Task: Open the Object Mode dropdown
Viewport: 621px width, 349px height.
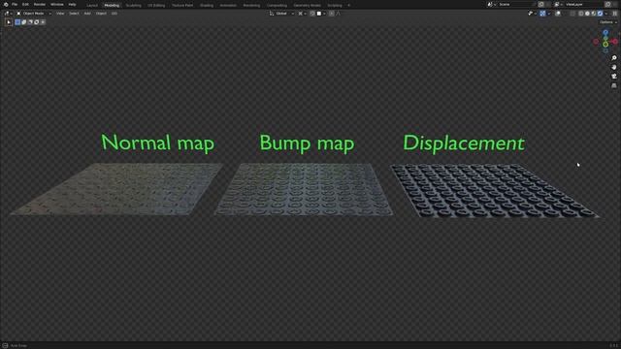Action: point(34,14)
